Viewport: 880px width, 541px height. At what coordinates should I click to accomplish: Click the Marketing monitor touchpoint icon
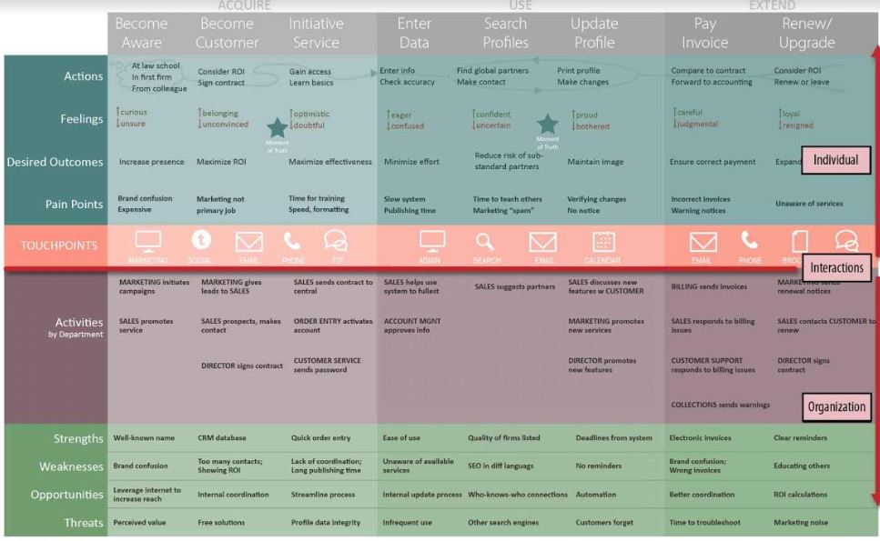pos(148,241)
